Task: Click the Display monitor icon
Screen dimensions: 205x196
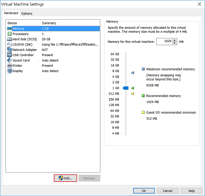Action: [x=10, y=71]
